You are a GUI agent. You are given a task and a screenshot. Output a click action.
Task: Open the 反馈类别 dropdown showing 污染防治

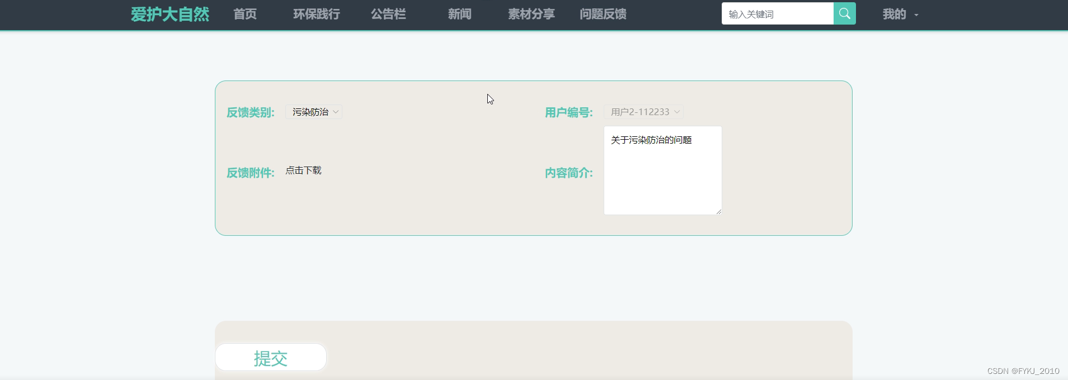coord(314,112)
